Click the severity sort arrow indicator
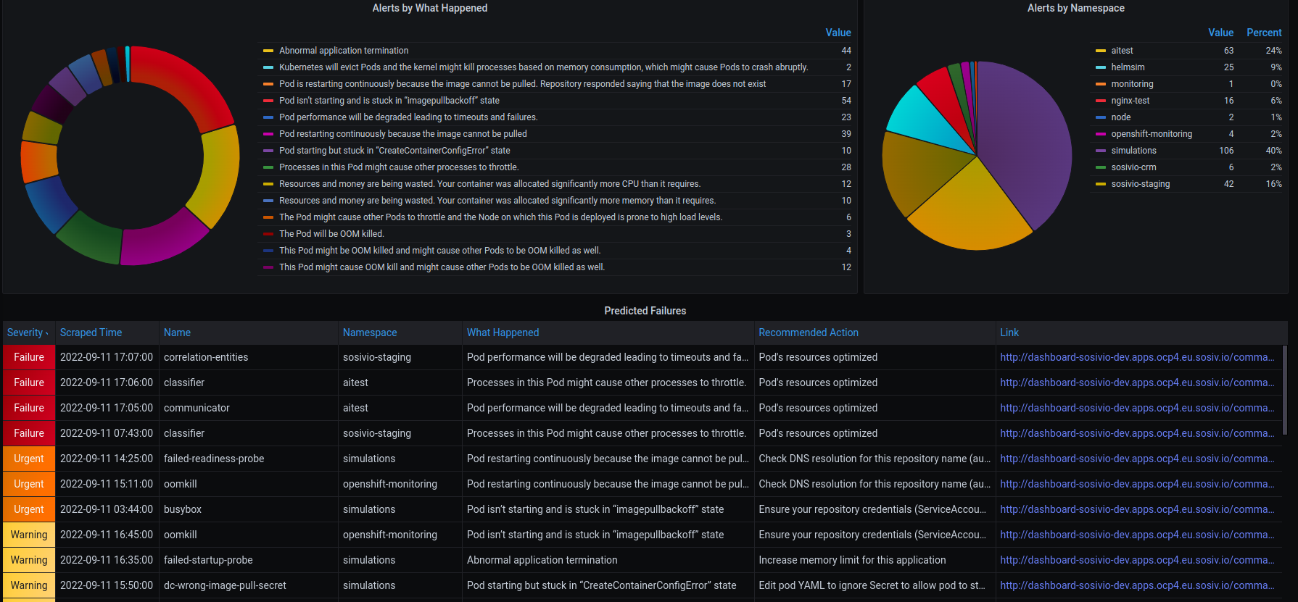The width and height of the screenshot is (1298, 602). [x=47, y=333]
